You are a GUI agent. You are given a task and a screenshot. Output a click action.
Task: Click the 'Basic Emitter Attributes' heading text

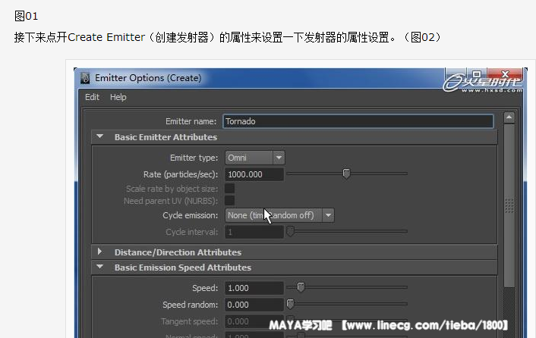click(x=166, y=137)
